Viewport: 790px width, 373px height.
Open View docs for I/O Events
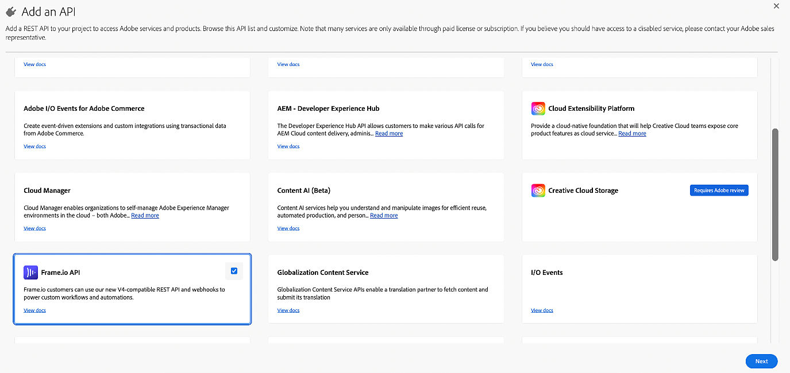tap(542, 310)
